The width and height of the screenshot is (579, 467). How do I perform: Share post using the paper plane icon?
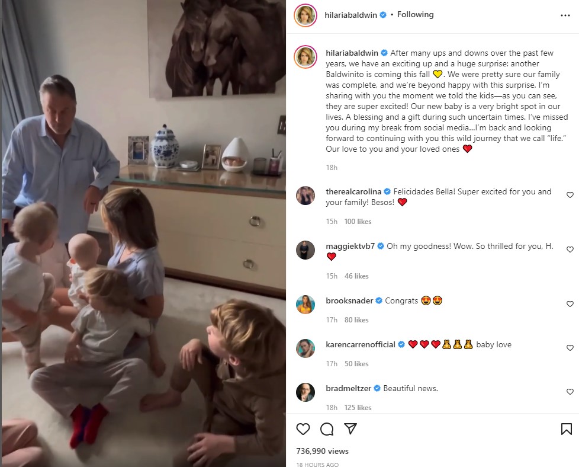pos(350,428)
